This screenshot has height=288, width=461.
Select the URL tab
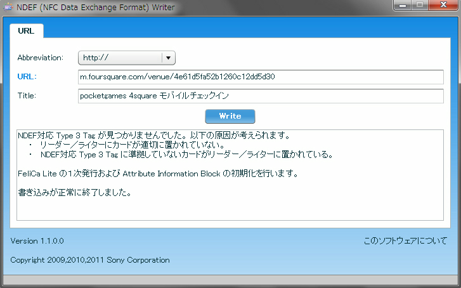(x=27, y=31)
